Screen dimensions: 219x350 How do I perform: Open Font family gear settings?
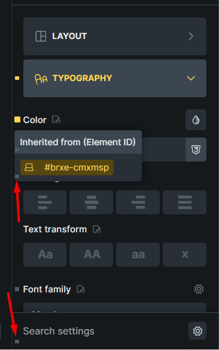pos(199,289)
